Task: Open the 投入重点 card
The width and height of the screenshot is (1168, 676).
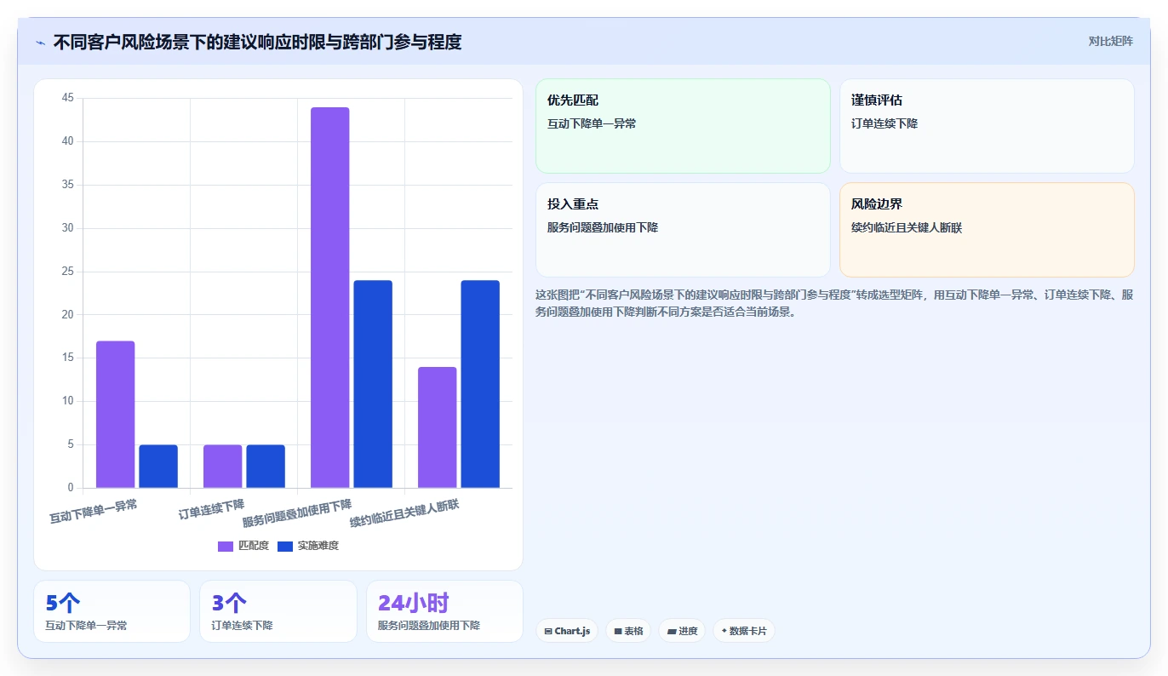Action: click(x=683, y=230)
